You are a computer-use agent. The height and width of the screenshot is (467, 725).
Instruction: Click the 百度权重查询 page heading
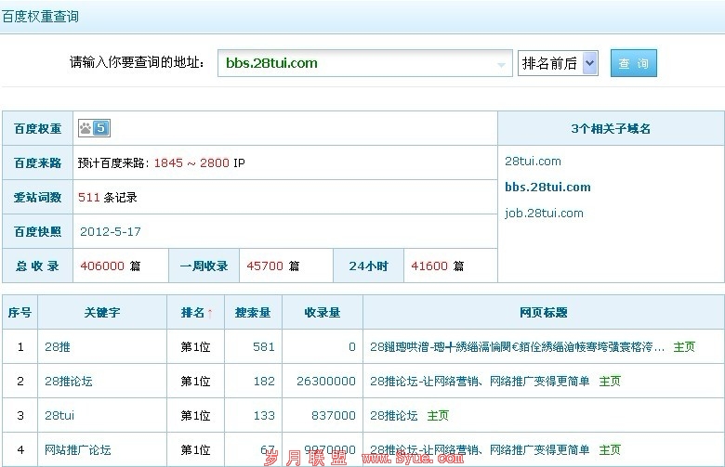[x=40, y=17]
